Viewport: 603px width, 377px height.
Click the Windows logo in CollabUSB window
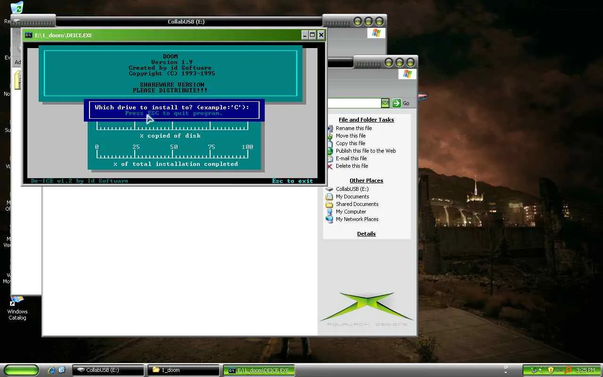point(376,33)
